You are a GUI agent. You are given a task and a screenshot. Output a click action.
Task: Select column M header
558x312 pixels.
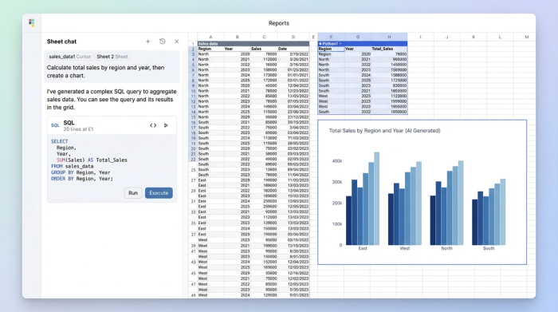click(x=527, y=37)
